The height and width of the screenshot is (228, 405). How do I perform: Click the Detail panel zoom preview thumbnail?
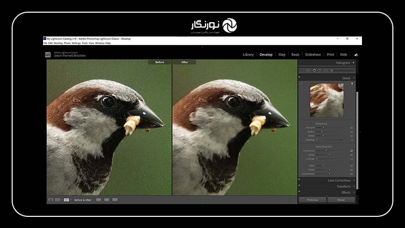click(327, 100)
